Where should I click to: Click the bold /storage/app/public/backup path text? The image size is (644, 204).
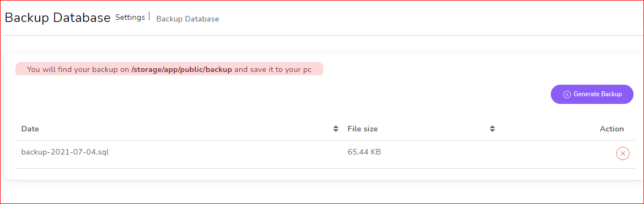tap(181, 70)
